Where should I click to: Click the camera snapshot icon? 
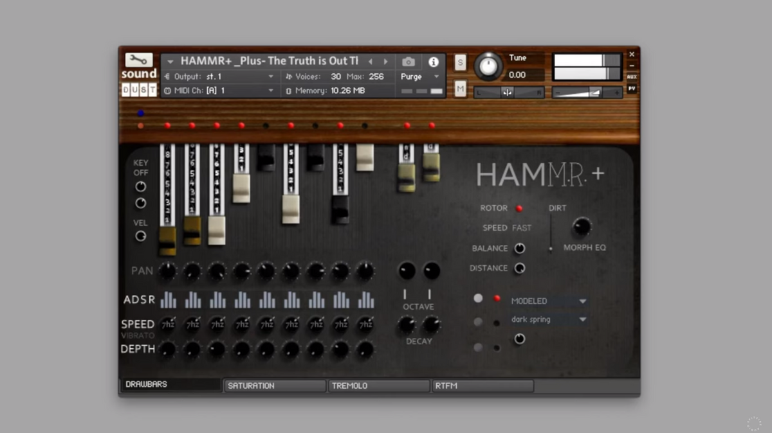point(409,62)
